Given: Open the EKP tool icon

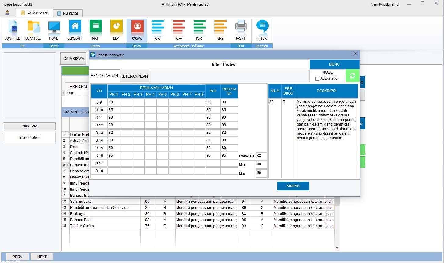Looking at the screenshot, I should tap(116, 30).
